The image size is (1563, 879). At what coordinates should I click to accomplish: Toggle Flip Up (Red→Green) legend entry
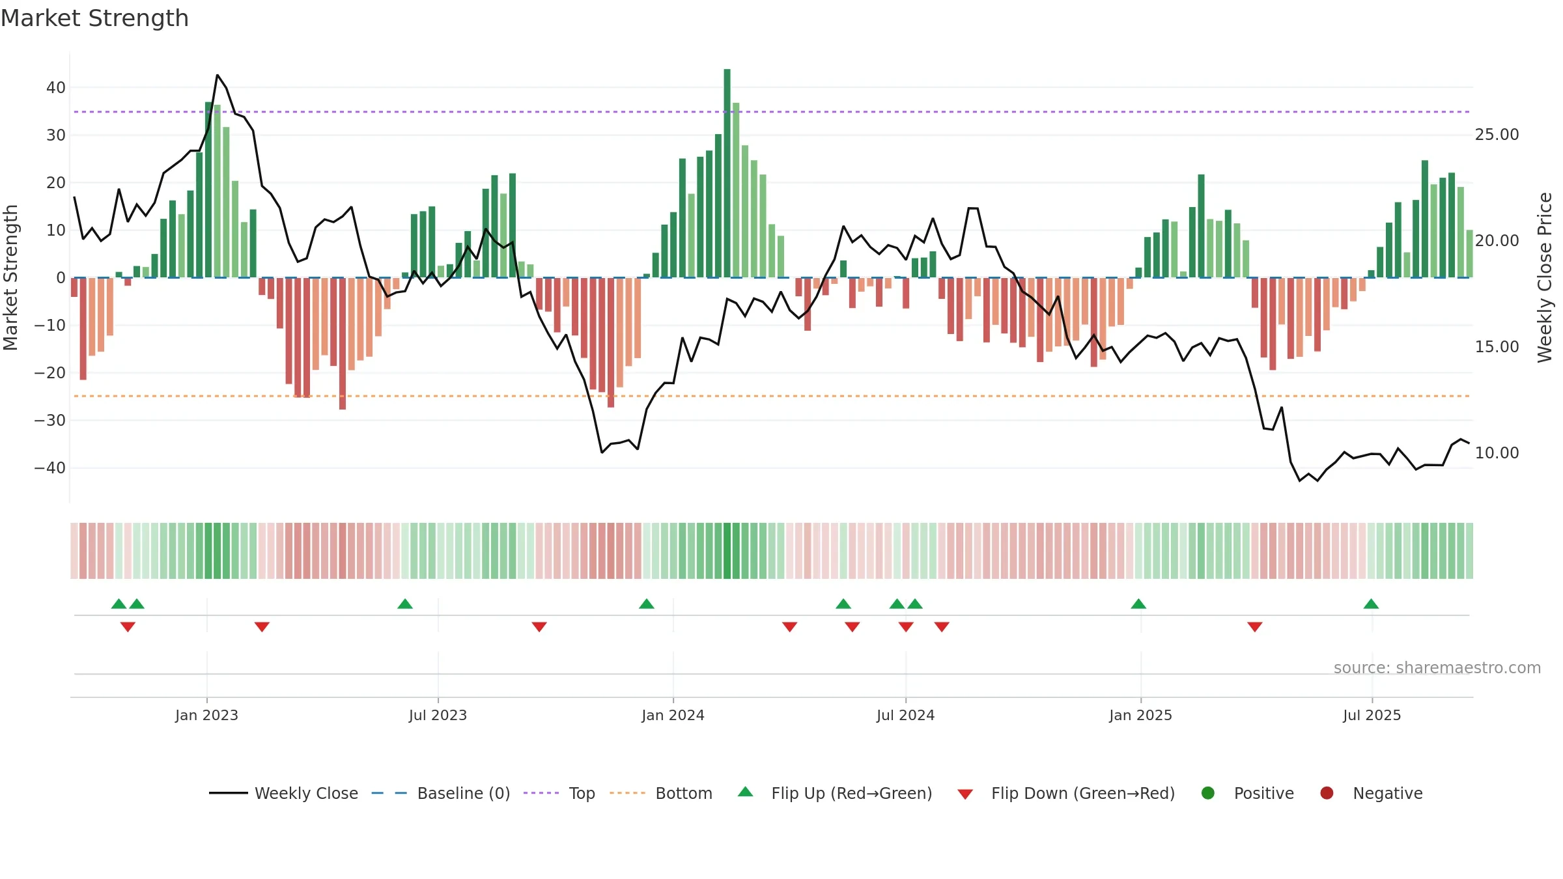coord(835,793)
